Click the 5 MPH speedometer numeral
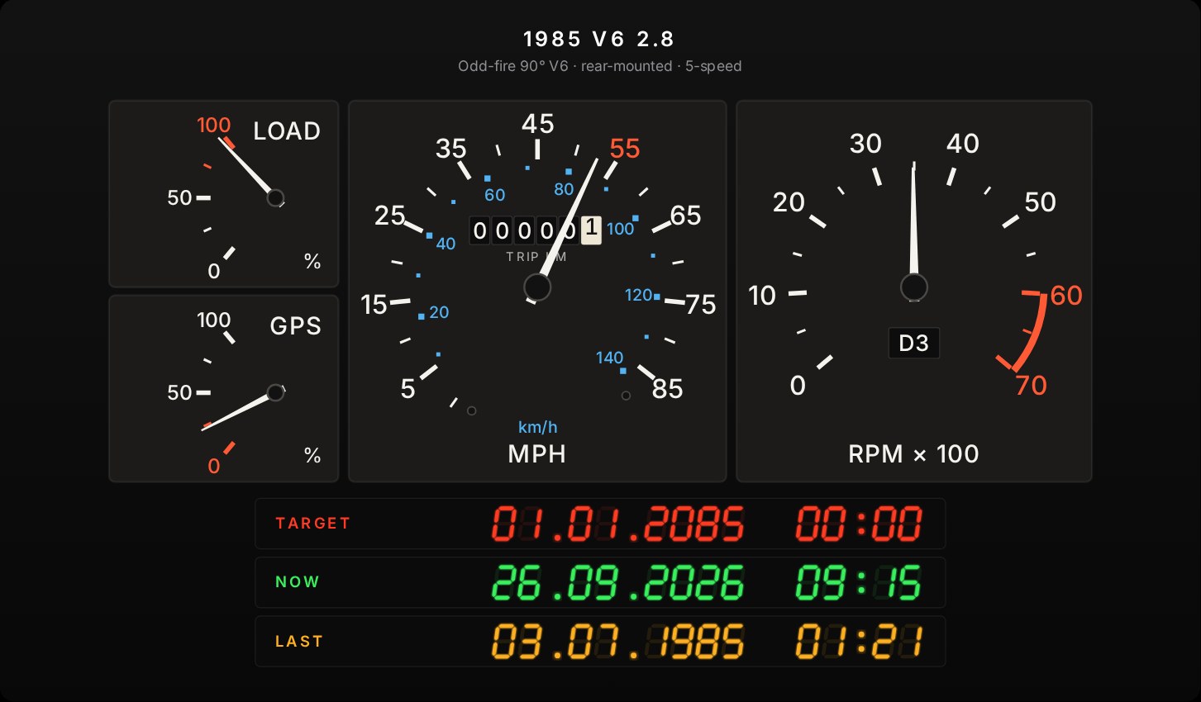Screen dimensions: 1201x702 pos(407,389)
